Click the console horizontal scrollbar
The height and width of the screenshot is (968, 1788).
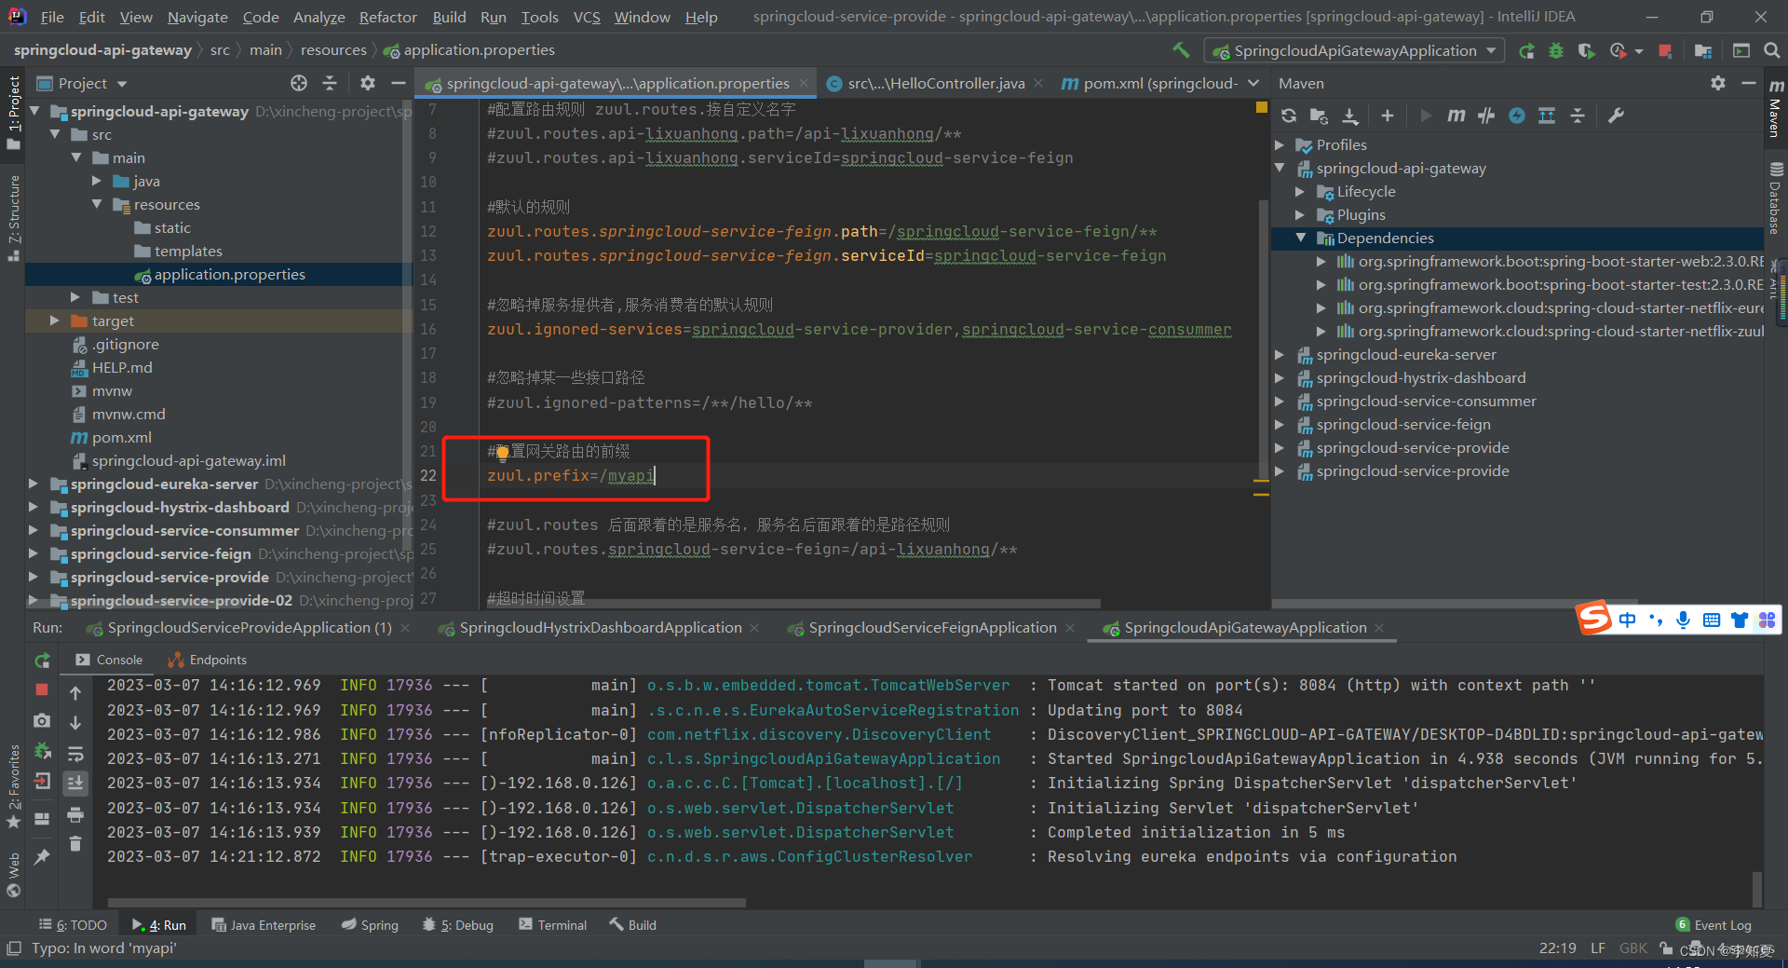(427, 902)
